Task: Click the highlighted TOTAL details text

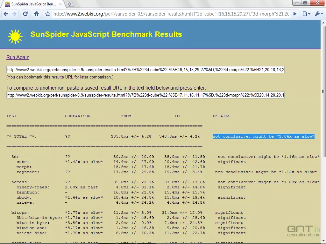Action: tap(263, 136)
